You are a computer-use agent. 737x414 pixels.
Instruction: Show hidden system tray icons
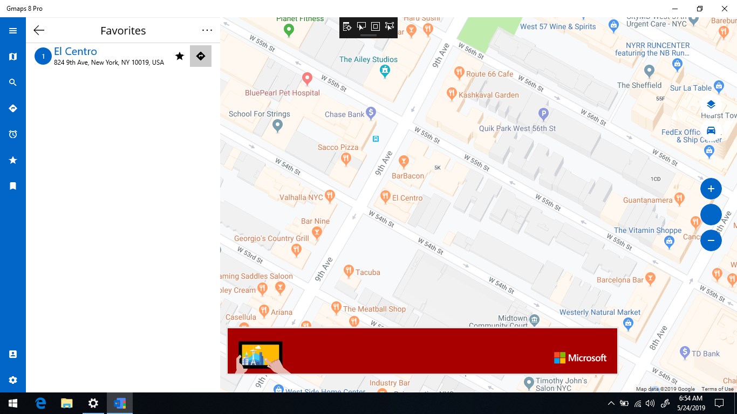pos(611,403)
